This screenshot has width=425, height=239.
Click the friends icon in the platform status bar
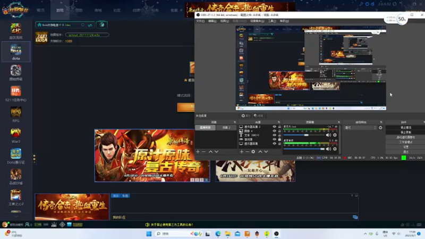click(x=27, y=225)
